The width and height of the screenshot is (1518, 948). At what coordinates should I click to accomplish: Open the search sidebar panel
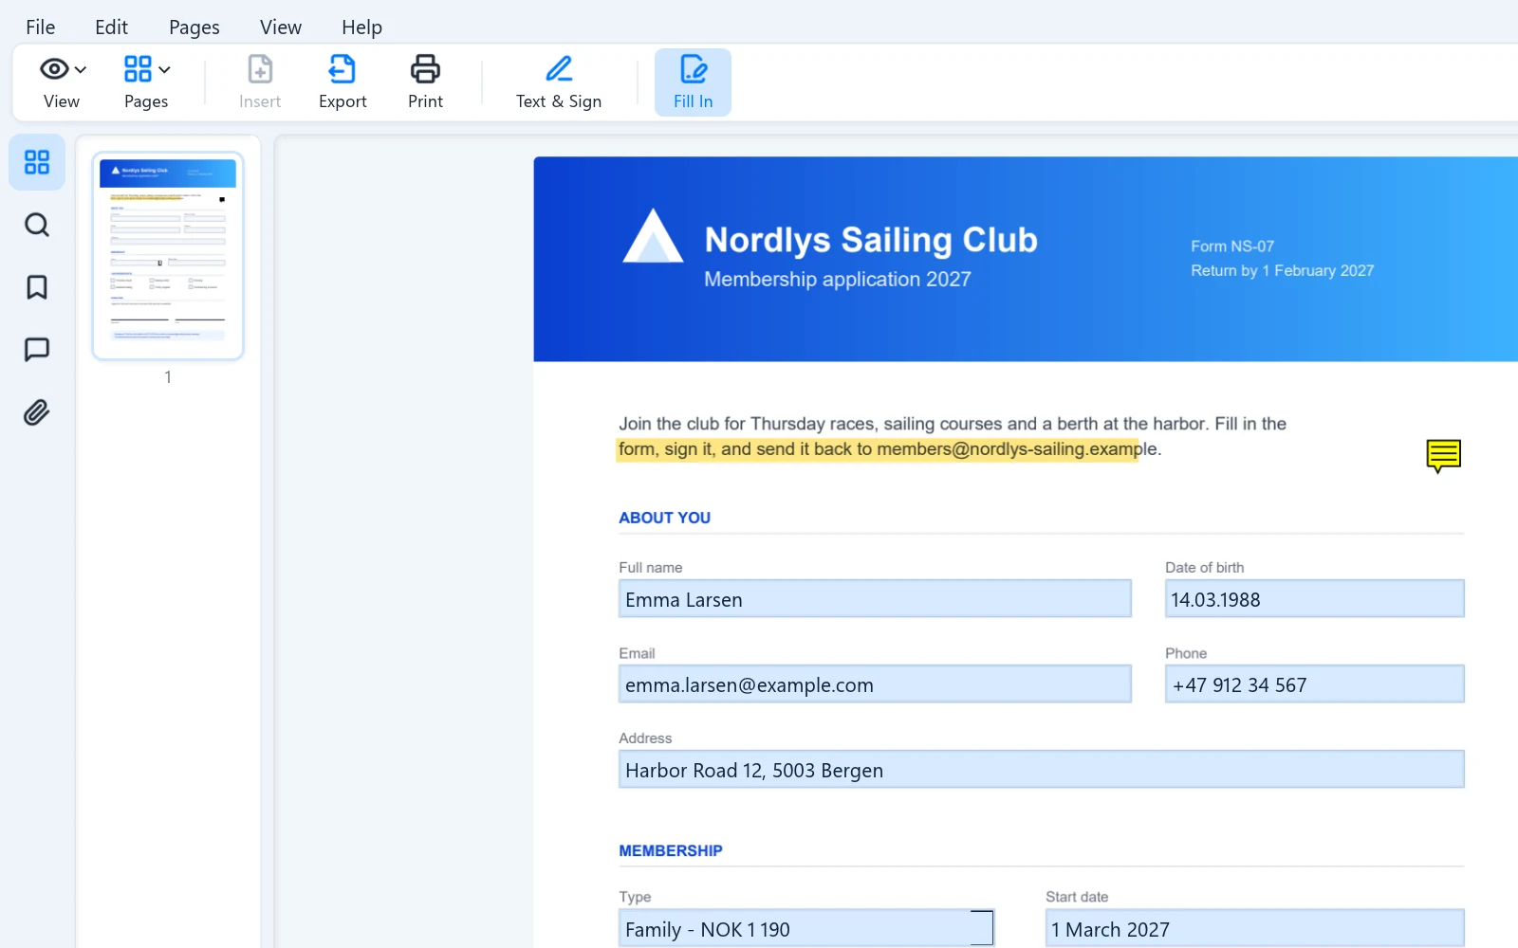click(x=37, y=225)
